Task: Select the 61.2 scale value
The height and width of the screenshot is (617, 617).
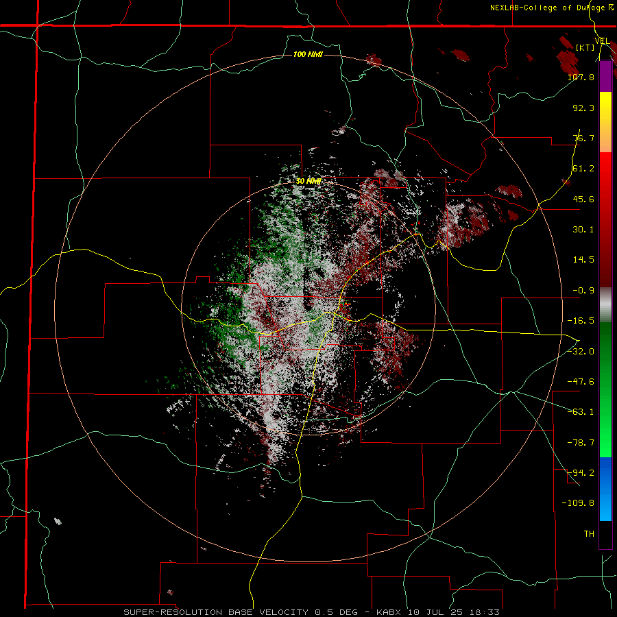Action: [x=583, y=169]
